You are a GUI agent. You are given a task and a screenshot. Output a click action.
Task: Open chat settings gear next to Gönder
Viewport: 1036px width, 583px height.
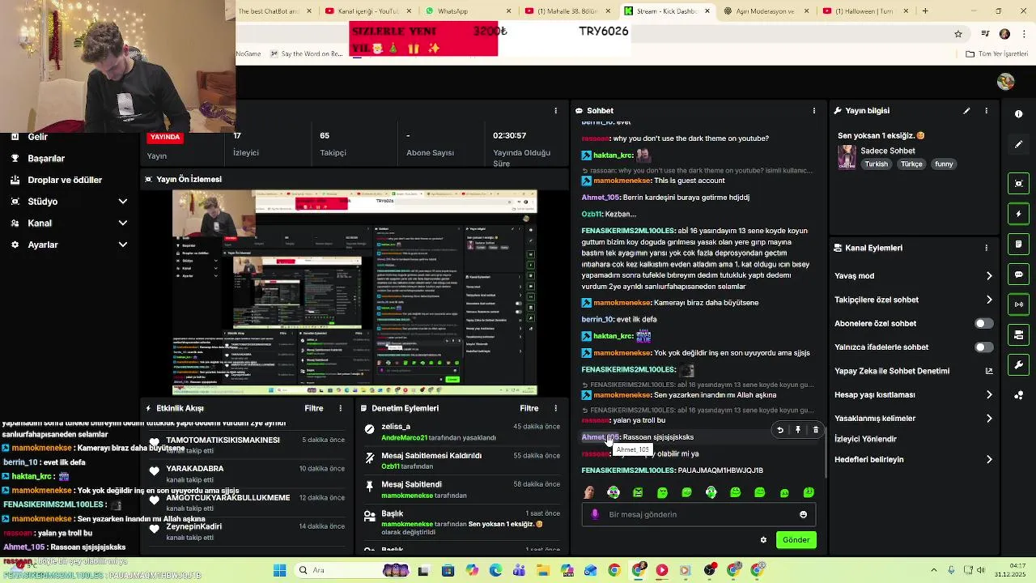tap(763, 540)
